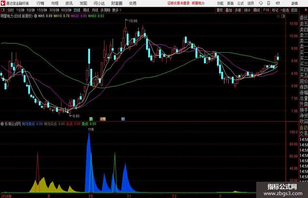Open F10 company info
This screenshot has height=198, width=308.
click(266, 10)
